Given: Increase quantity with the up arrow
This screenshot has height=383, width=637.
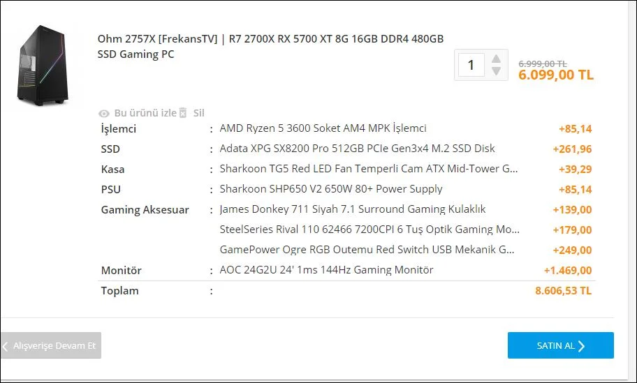Looking at the screenshot, I should (x=496, y=58).
